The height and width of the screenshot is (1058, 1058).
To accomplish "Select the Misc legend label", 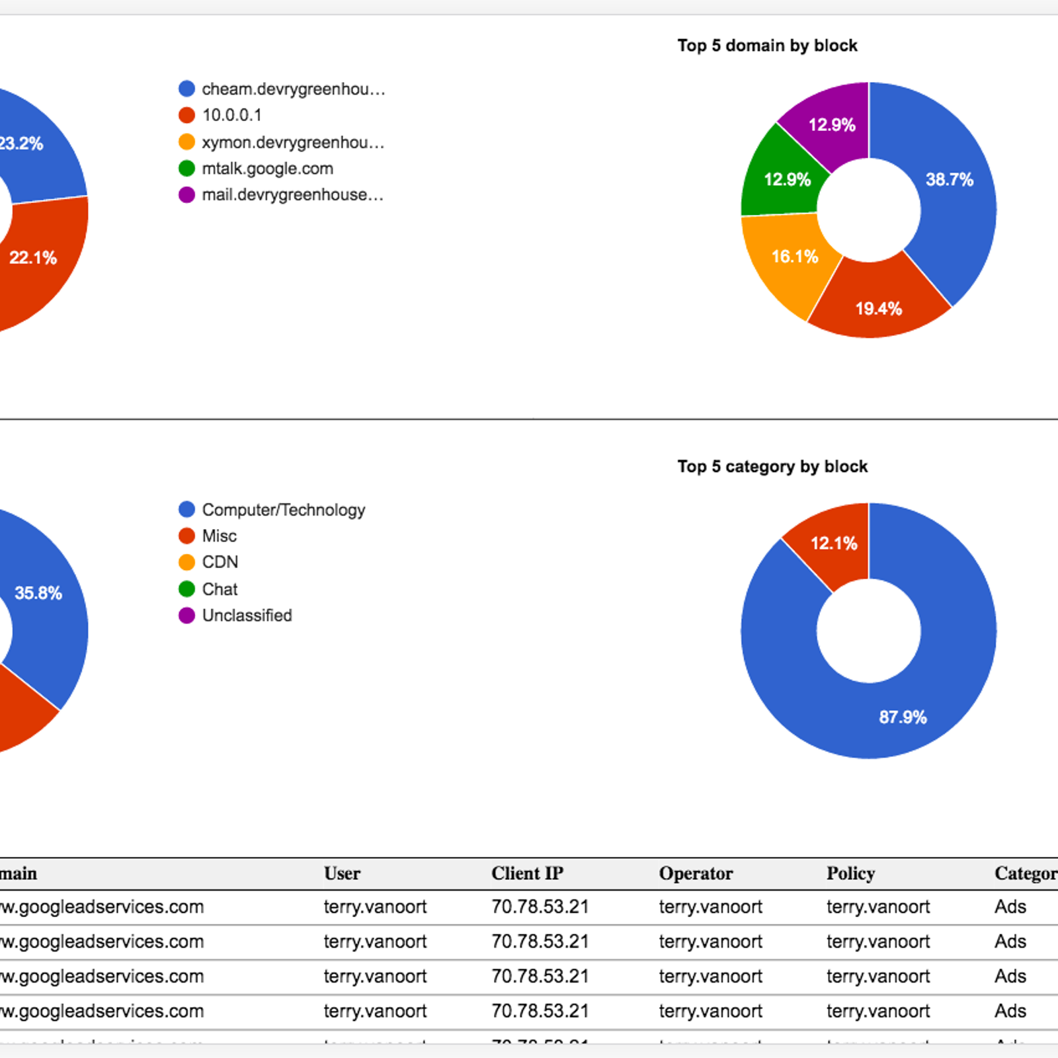I will (x=219, y=536).
